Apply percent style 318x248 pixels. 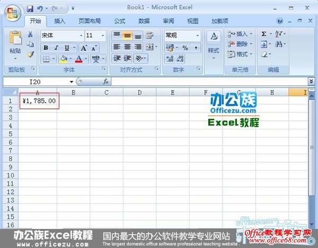185,48
